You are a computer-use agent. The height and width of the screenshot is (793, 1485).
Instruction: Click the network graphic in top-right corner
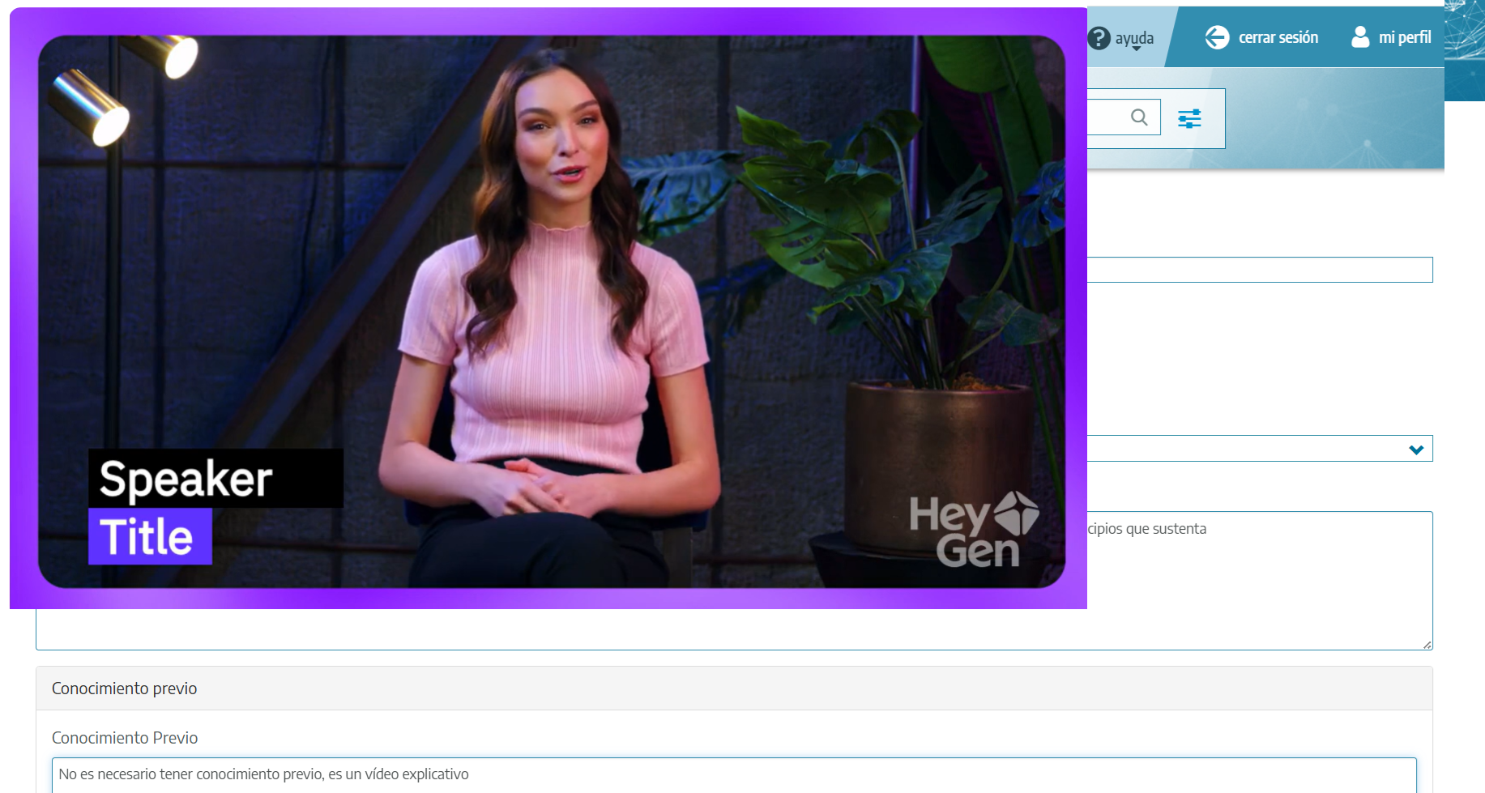1464,50
